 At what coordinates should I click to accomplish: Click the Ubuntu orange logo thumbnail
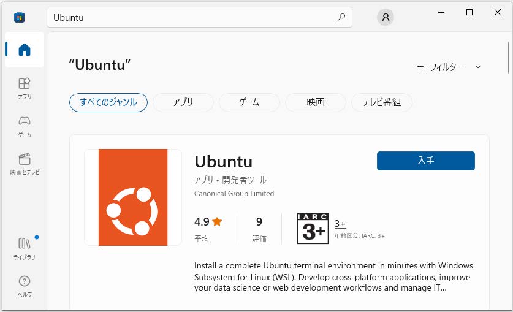(x=133, y=197)
